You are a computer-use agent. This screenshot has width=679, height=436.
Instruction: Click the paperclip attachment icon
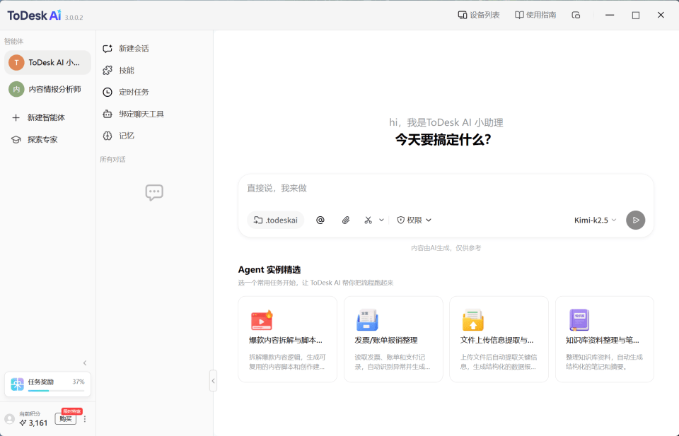click(346, 220)
